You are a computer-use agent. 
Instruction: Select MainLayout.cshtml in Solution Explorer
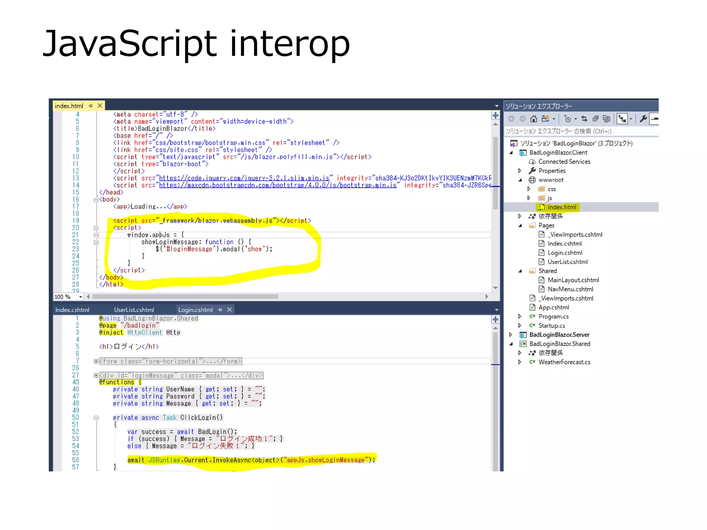click(573, 280)
